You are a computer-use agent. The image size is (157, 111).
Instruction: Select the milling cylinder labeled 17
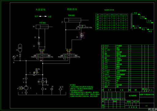73,20
